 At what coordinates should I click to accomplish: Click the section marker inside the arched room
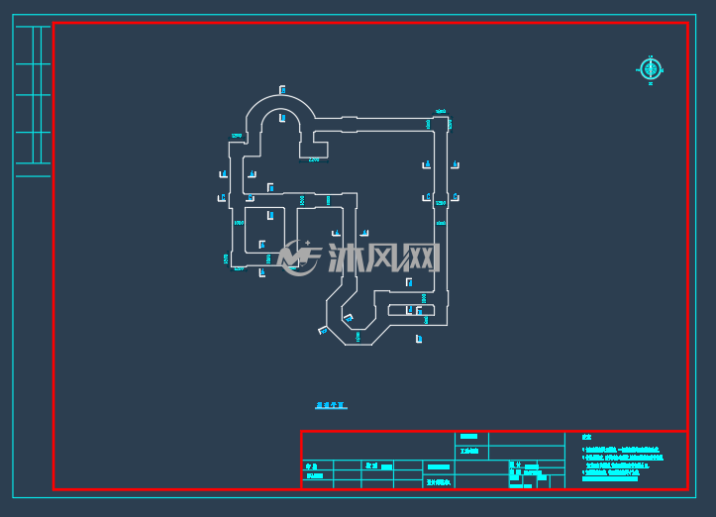[x=282, y=118]
